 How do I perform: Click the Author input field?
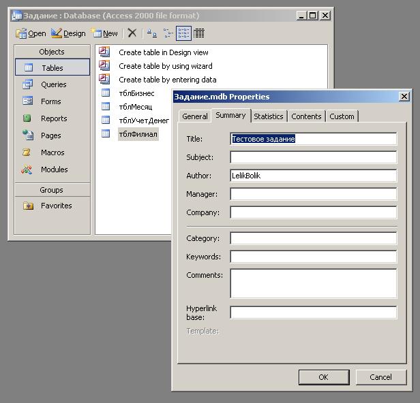pos(313,176)
